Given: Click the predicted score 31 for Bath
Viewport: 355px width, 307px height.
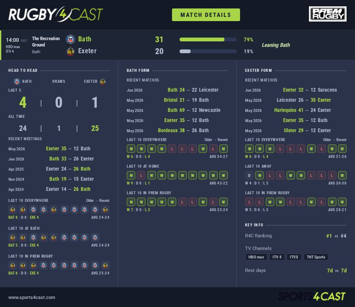Looking at the screenshot, I should tap(159, 39).
